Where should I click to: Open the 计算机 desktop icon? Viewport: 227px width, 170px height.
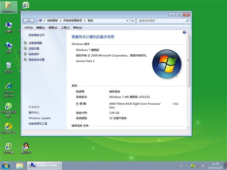click(9, 27)
